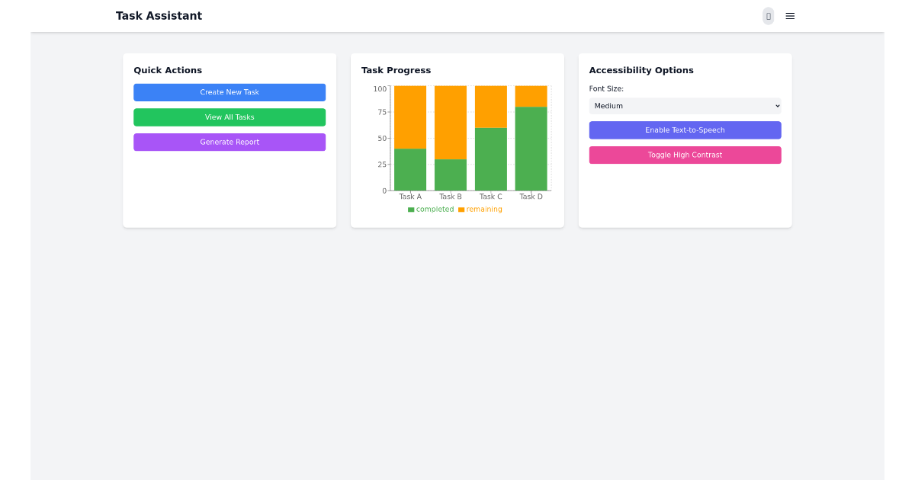This screenshot has width=915, height=480.
Task: Open the hamburger menu icon
Action: (790, 15)
